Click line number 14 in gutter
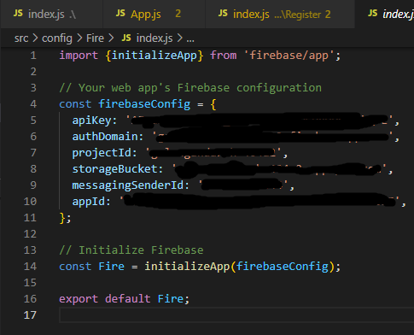The width and height of the screenshot is (414, 335). point(30,267)
